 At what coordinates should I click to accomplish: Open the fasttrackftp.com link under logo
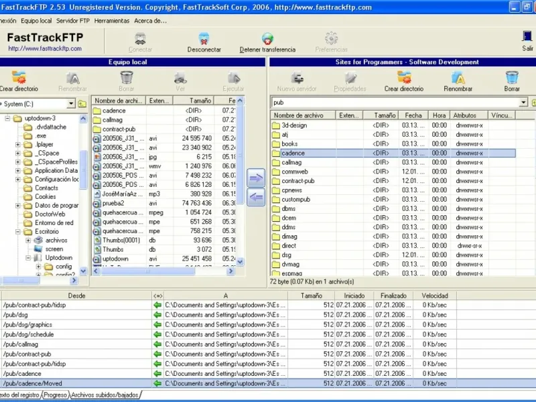point(45,48)
